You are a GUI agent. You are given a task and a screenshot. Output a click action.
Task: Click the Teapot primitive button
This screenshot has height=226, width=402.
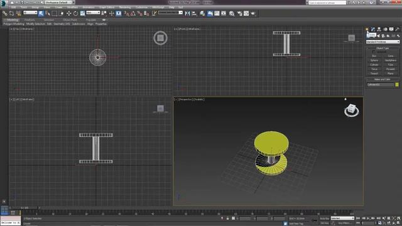coord(374,73)
